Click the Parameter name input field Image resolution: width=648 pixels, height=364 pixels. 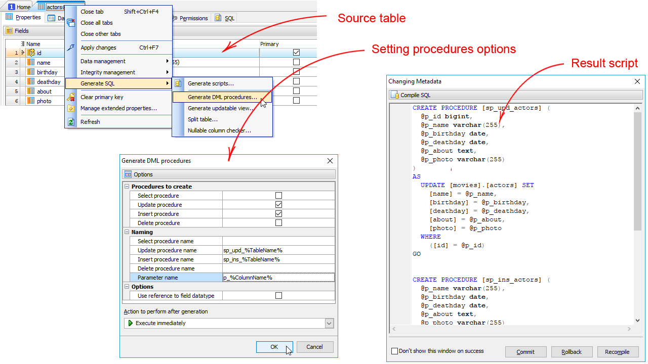pyautogui.click(x=278, y=278)
